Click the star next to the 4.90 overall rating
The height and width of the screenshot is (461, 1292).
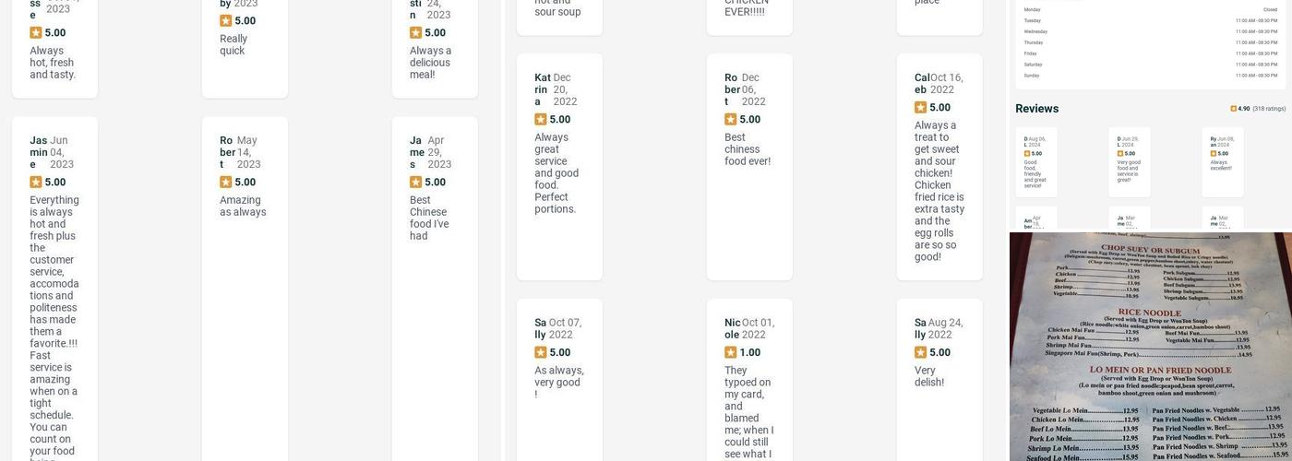[1234, 109]
